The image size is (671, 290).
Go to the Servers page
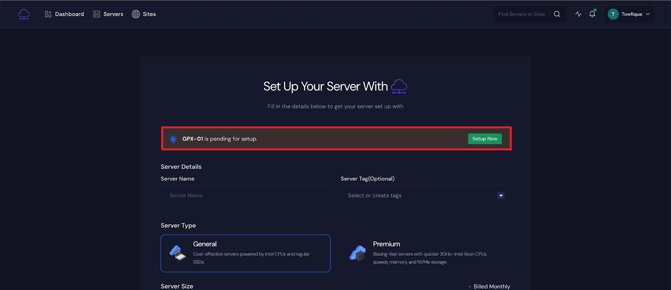[108, 14]
